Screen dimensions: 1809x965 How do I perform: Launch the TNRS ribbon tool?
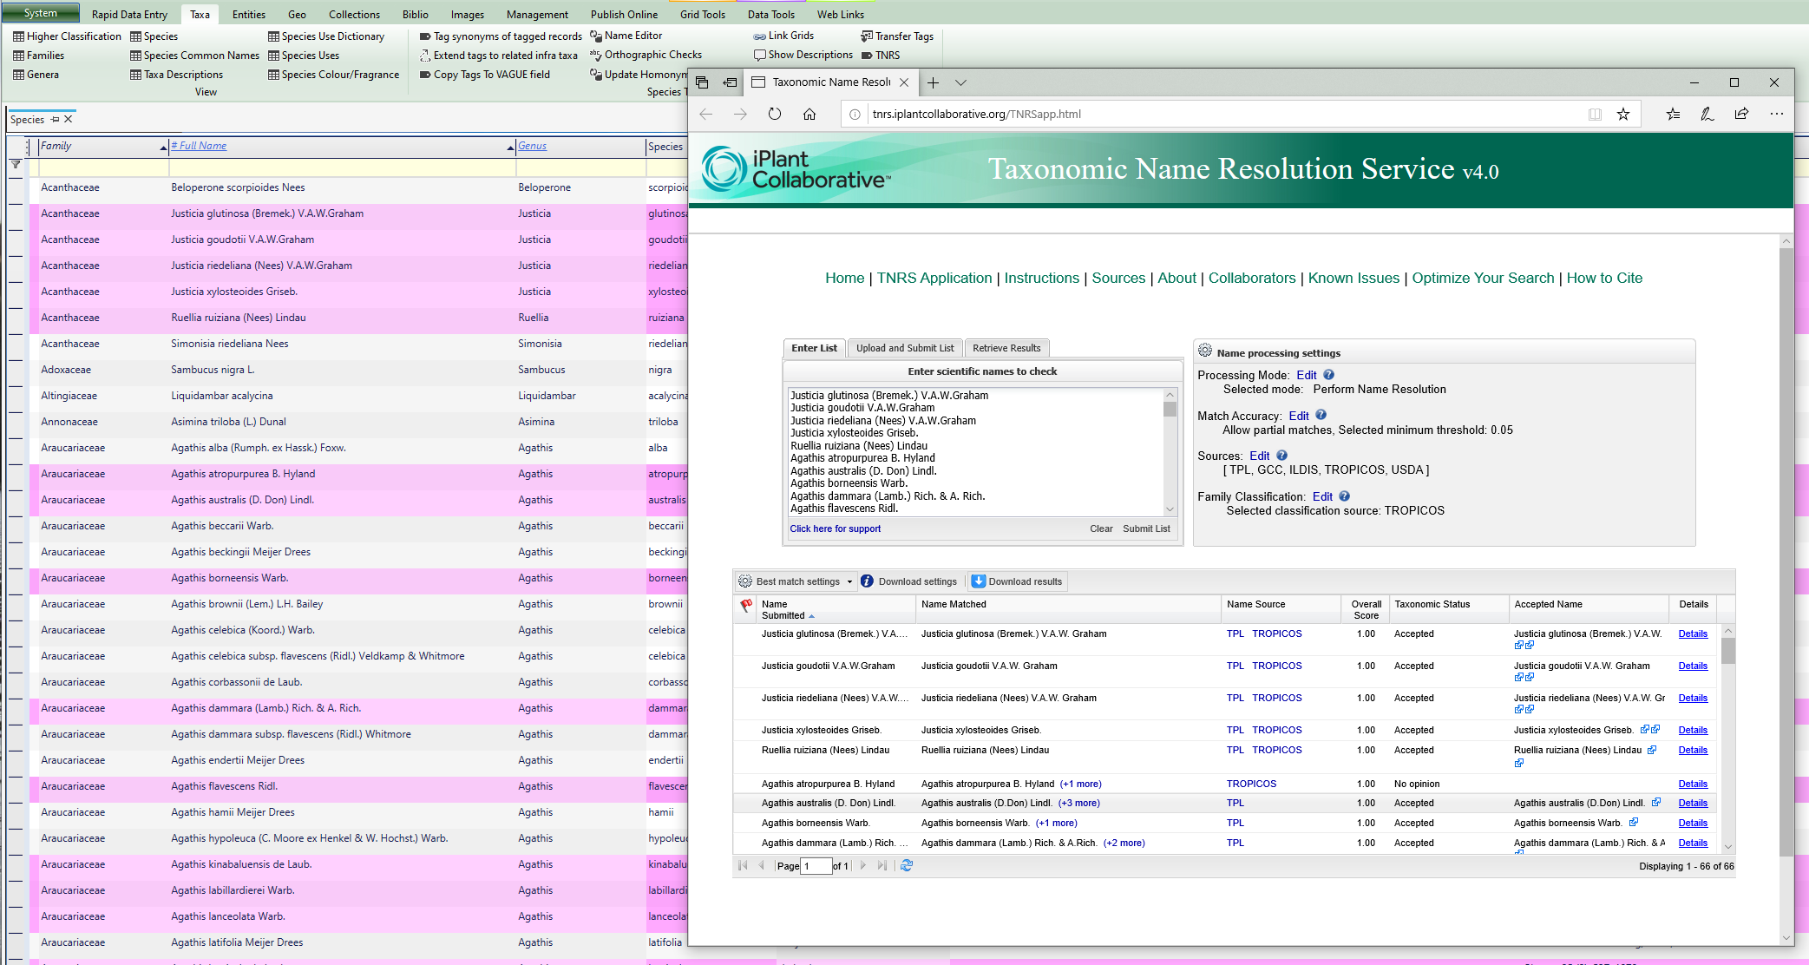pyautogui.click(x=880, y=56)
